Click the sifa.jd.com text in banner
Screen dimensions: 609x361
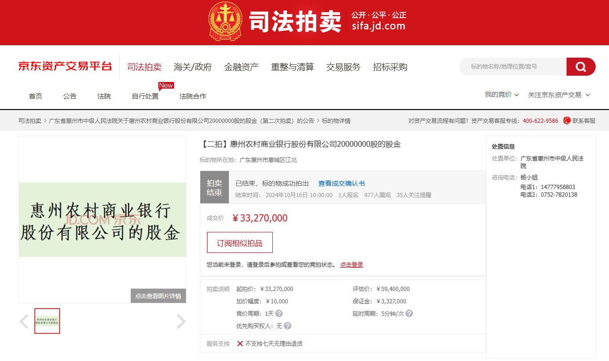378,26
